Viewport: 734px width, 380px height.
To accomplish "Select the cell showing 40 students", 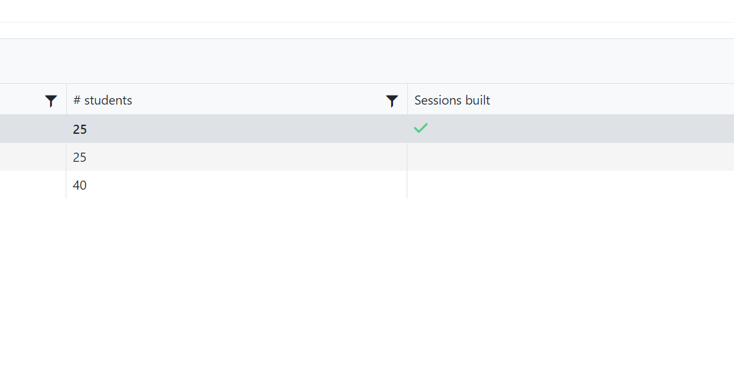I will 236,185.
